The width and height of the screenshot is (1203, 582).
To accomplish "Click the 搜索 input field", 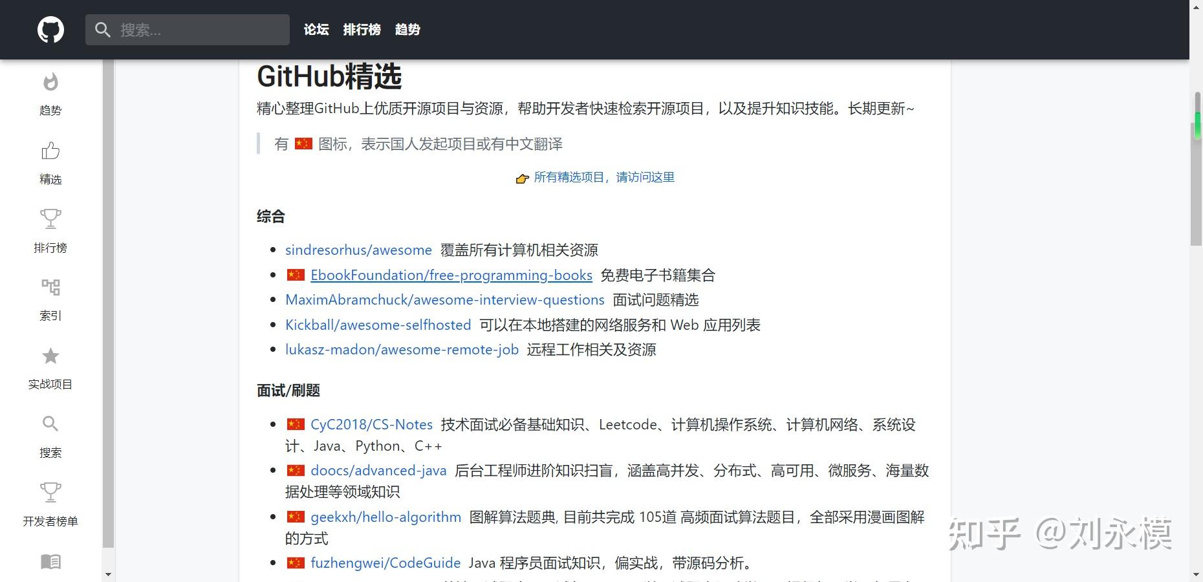I will click(194, 29).
